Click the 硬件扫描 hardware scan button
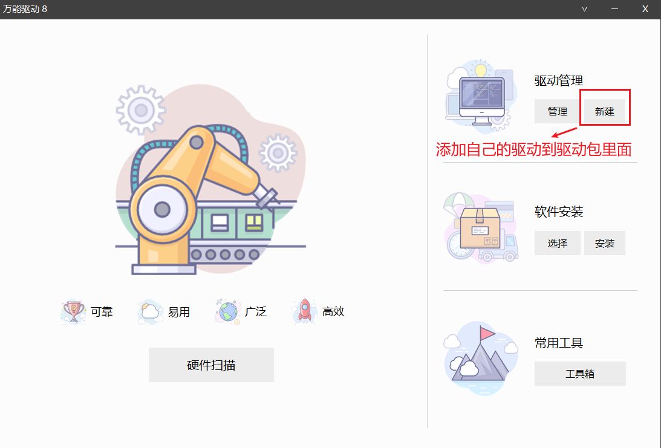The width and height of the screenshot is (661, 448). (211, 365)
